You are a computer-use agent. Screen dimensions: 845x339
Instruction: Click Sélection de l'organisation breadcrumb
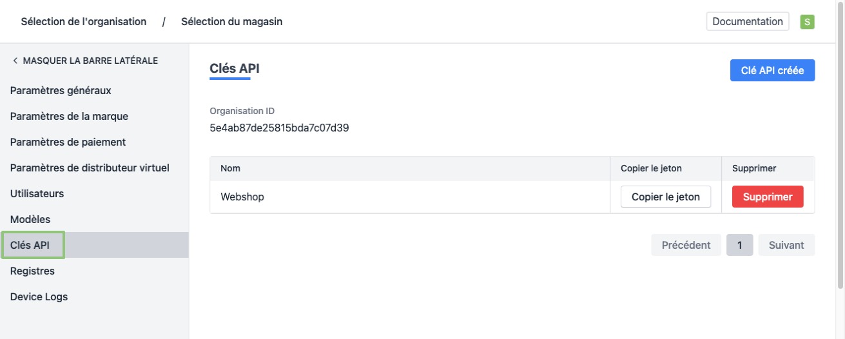[84, 22]
